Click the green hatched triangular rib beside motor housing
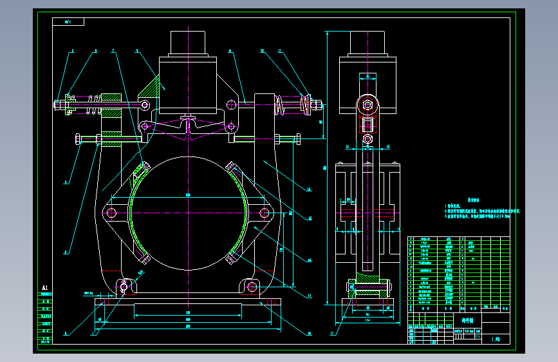This screenshot has height=362, width=558. click(x=151, y=88)
